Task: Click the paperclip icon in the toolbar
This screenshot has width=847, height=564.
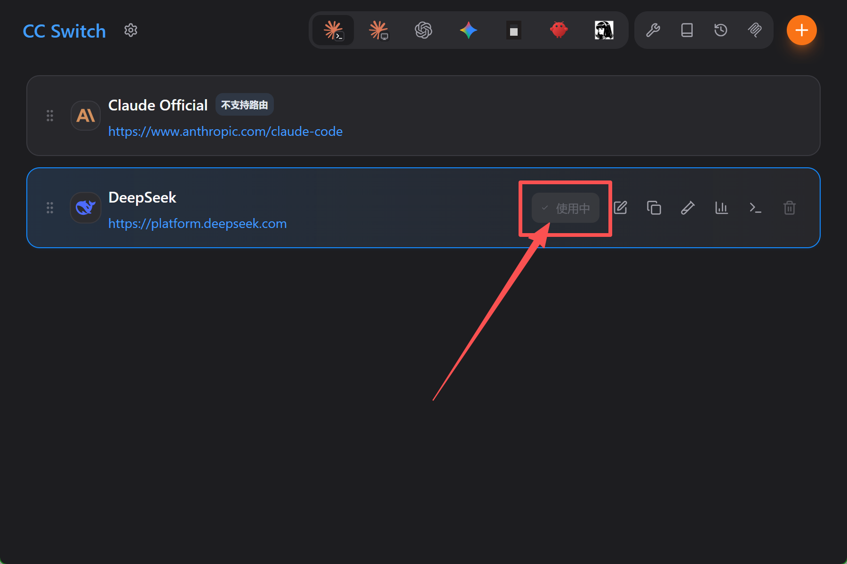Action: pyautogui.click(x=755, y=31)
